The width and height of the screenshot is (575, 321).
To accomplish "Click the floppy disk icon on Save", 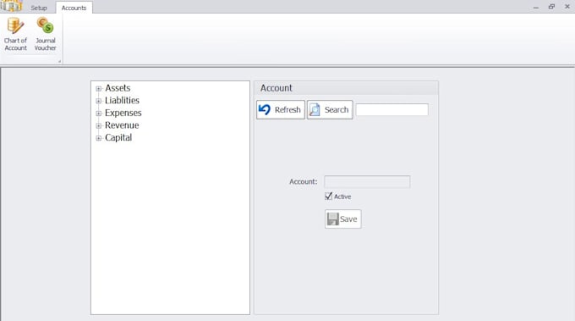I will click(x=332, y=219).
